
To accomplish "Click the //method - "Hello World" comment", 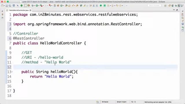I will pos(46,62).
